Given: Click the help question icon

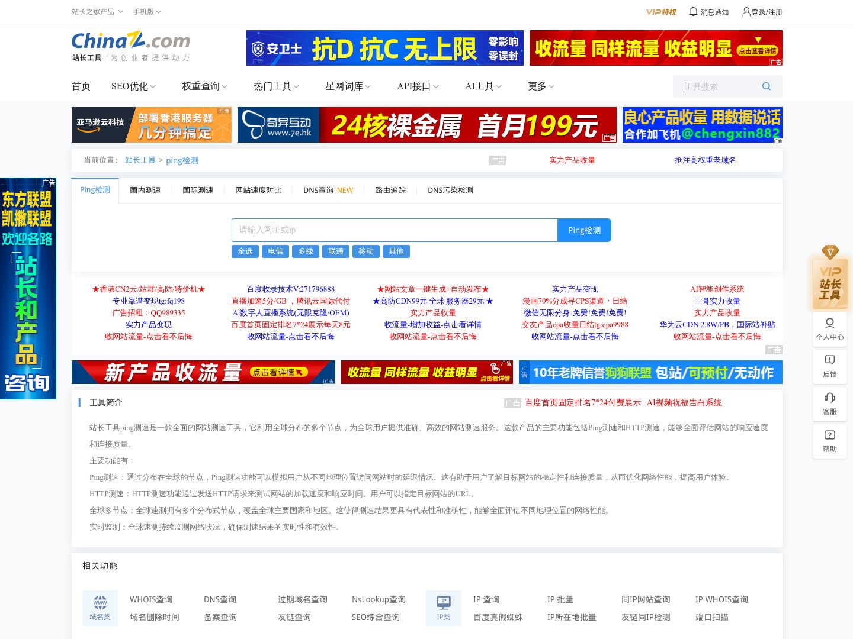Looking at the screenshot, I should pyautogui.click(x=830, y=441).
